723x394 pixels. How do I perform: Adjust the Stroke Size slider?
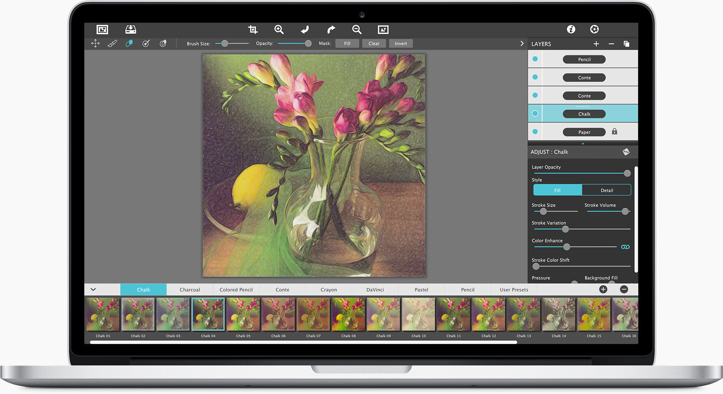click(x=556, y=211)
